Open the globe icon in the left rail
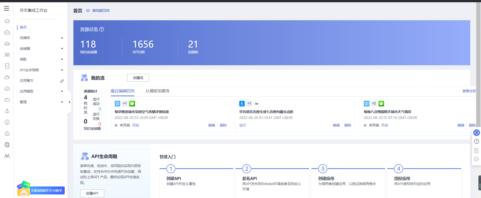The image size is (481, 198). [7, 145]
